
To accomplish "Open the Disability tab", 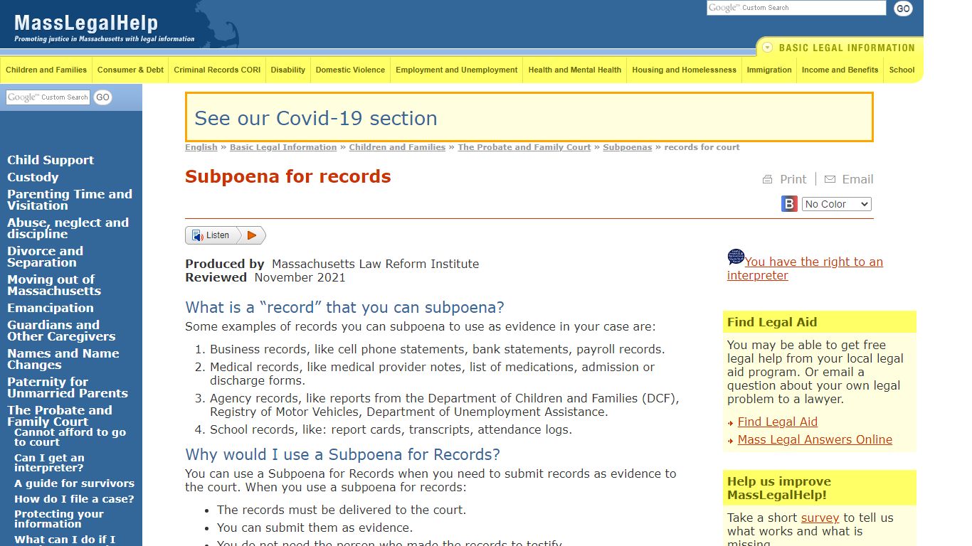I will (288, 70).
